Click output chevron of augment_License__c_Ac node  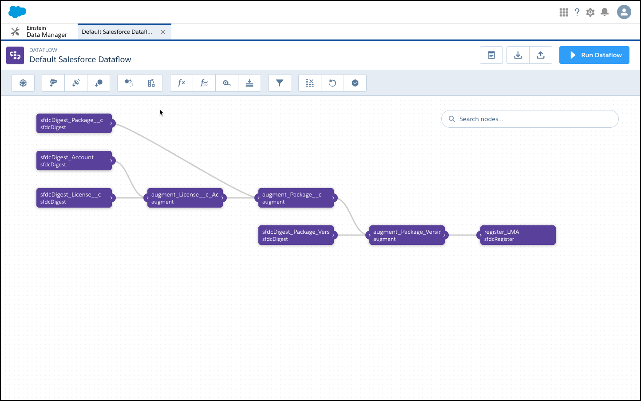click(222, 198)
